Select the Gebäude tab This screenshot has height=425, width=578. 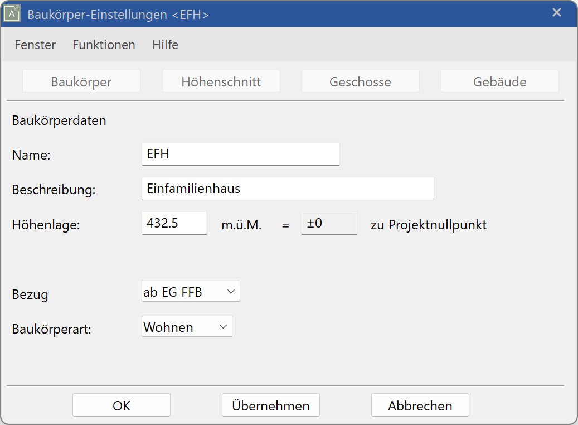(499, 82)
